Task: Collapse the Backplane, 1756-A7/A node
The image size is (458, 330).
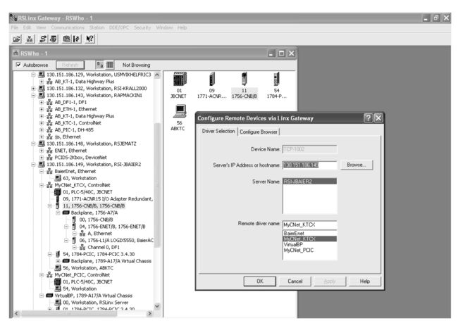Action: point(58,212)
